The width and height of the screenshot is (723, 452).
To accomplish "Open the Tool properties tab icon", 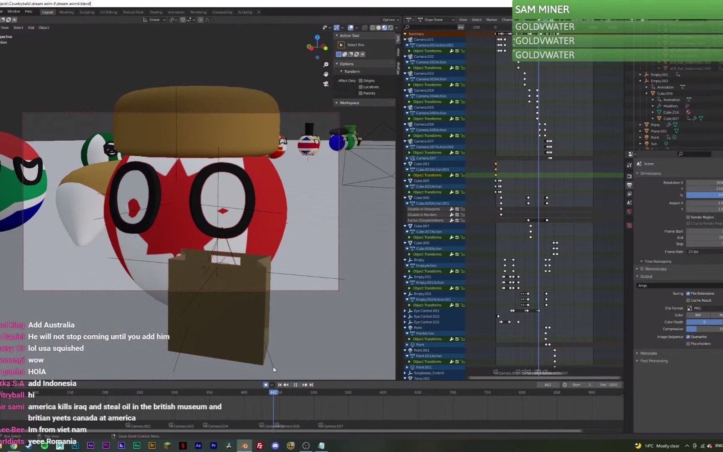I will click(629, 165).
